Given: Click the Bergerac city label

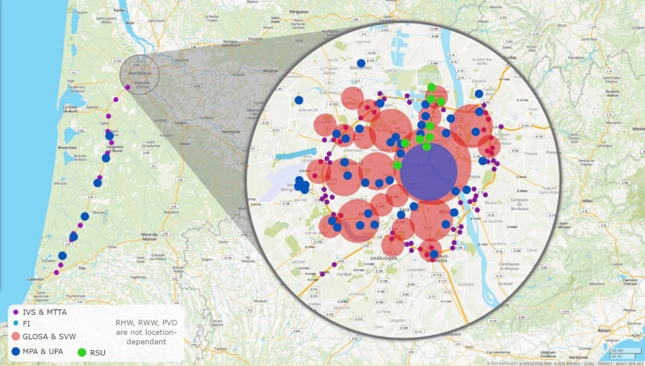Looking at the screenshot, I should (271, 70).
